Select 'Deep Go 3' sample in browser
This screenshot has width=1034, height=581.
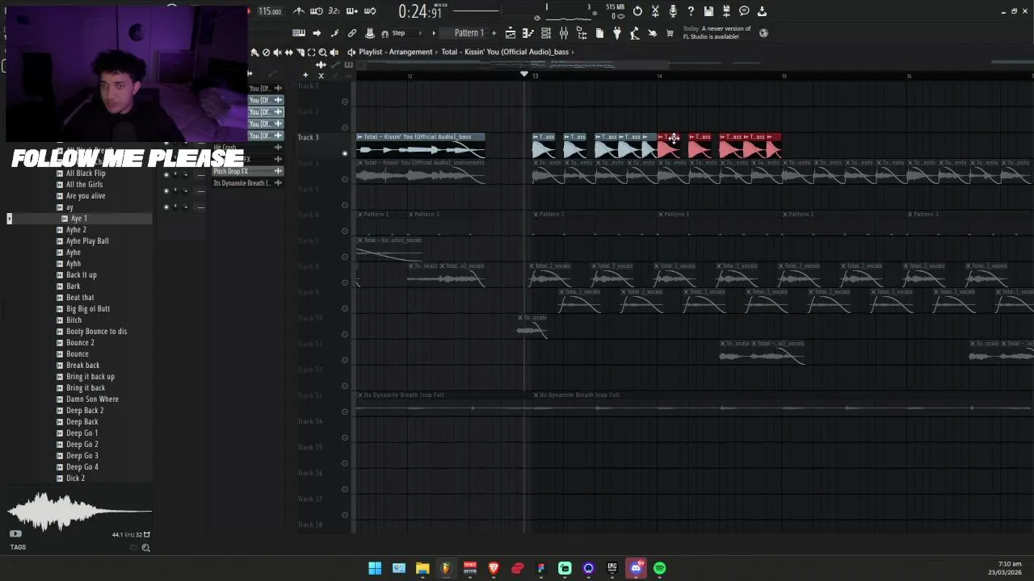tap(82, 455)
